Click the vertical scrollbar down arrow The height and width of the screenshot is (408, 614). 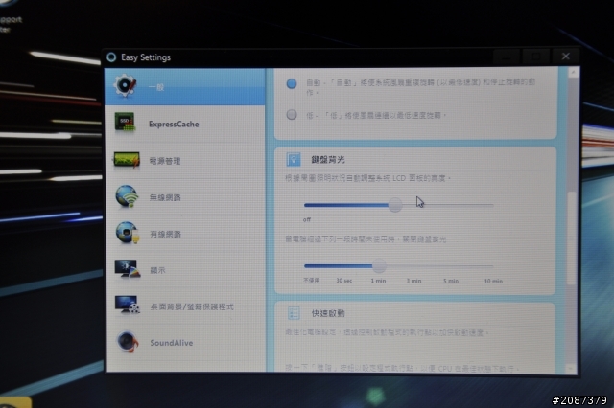pos(571,368)
